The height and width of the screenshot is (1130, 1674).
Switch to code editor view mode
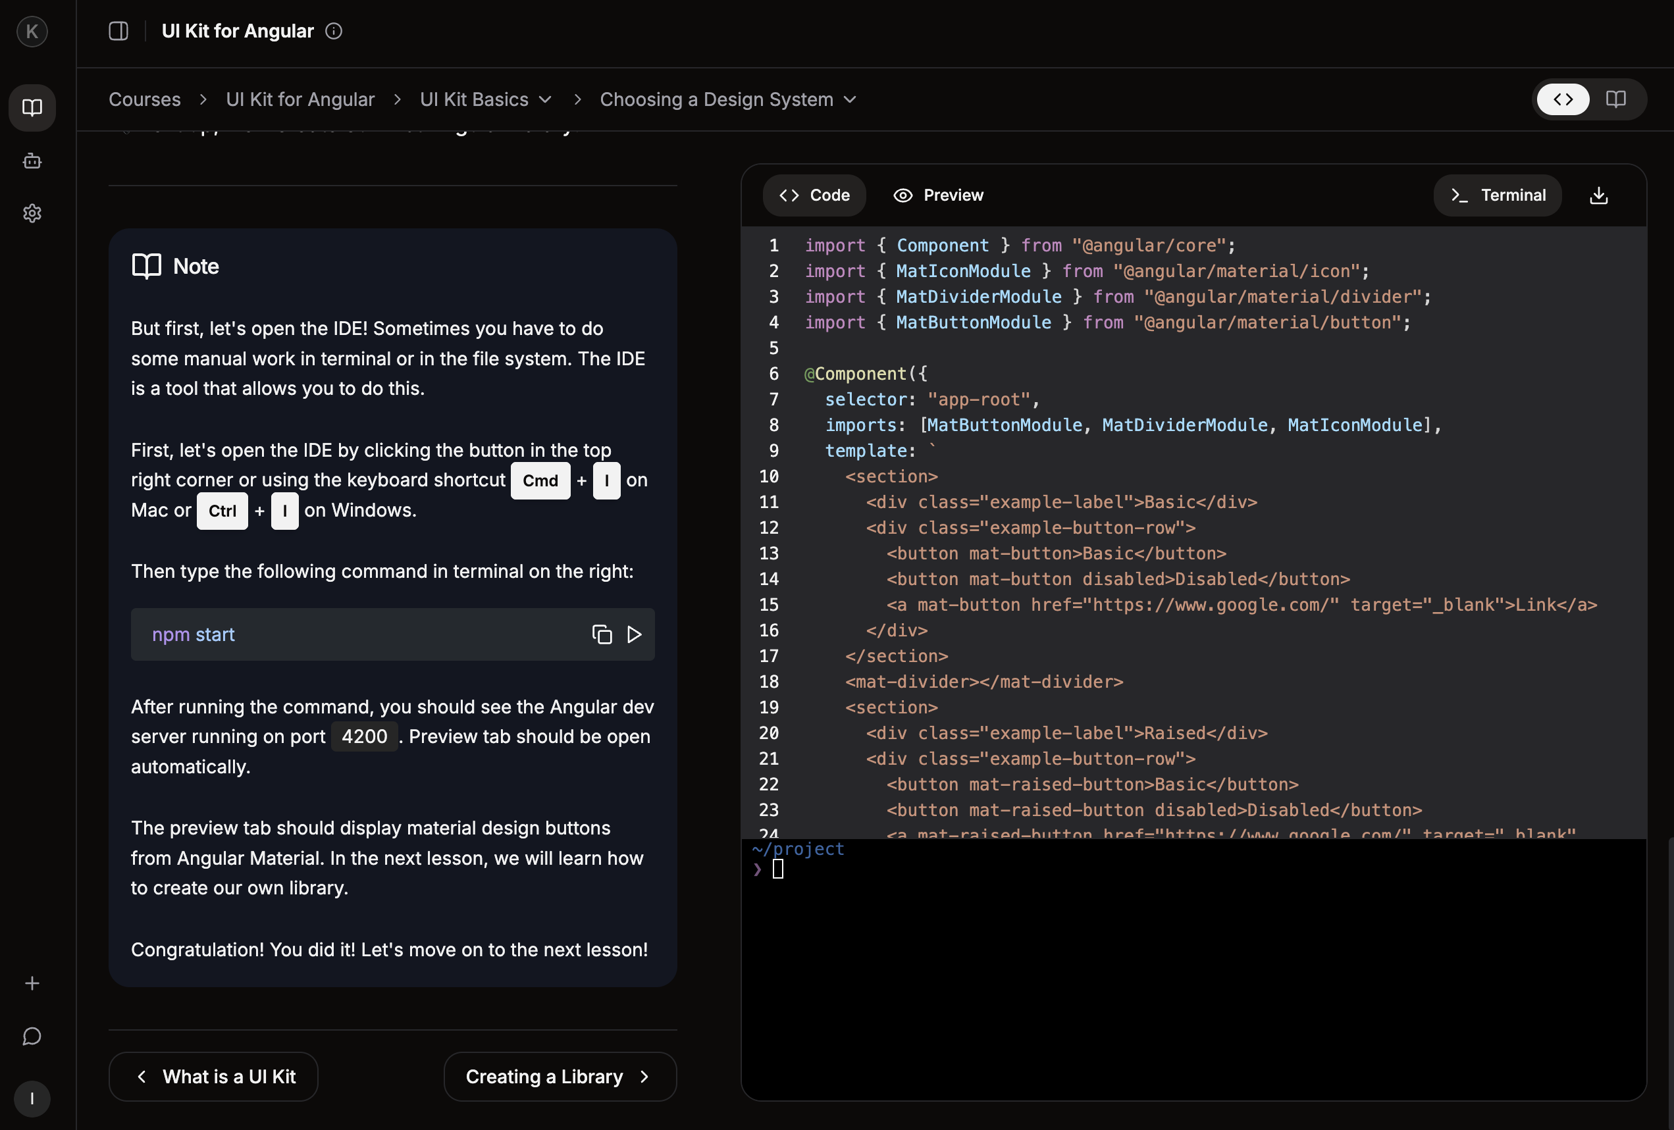[1563, 99]
